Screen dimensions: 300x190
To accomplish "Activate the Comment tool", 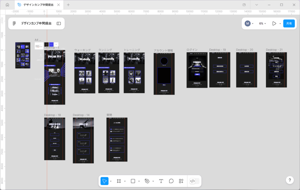I will 171,181.
